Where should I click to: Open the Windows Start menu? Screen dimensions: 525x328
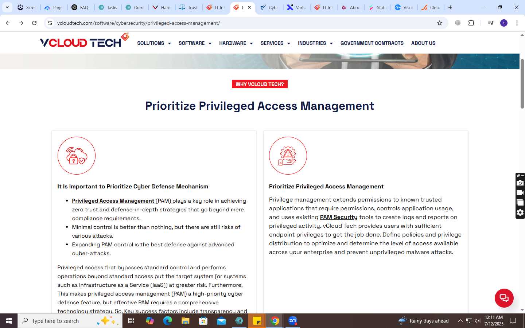[x=9, y=321]
